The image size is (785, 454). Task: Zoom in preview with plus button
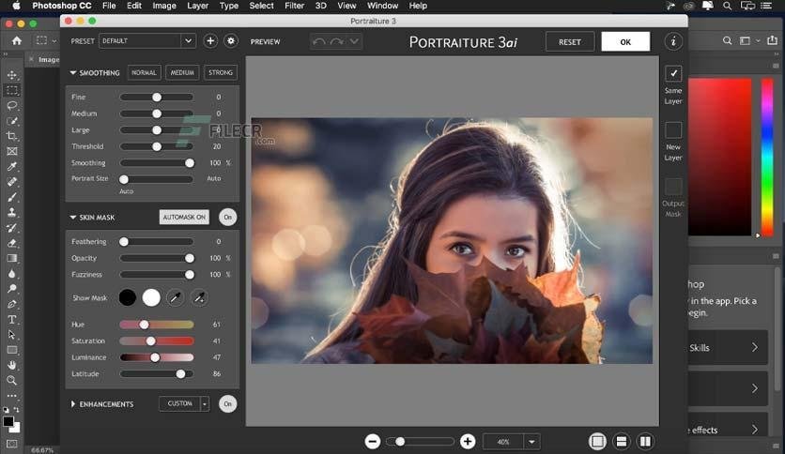coord(468,442)
